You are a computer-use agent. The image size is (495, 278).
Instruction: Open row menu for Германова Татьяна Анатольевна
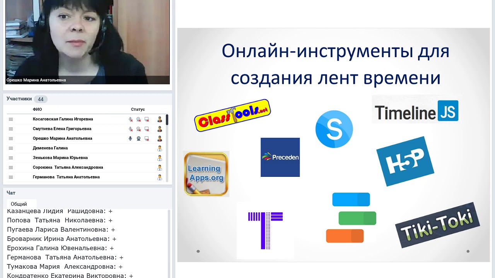click(11, 177)
